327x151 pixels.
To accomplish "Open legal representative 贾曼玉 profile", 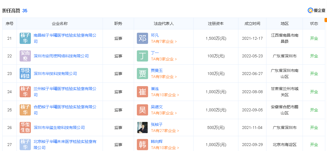I will 156,70.
